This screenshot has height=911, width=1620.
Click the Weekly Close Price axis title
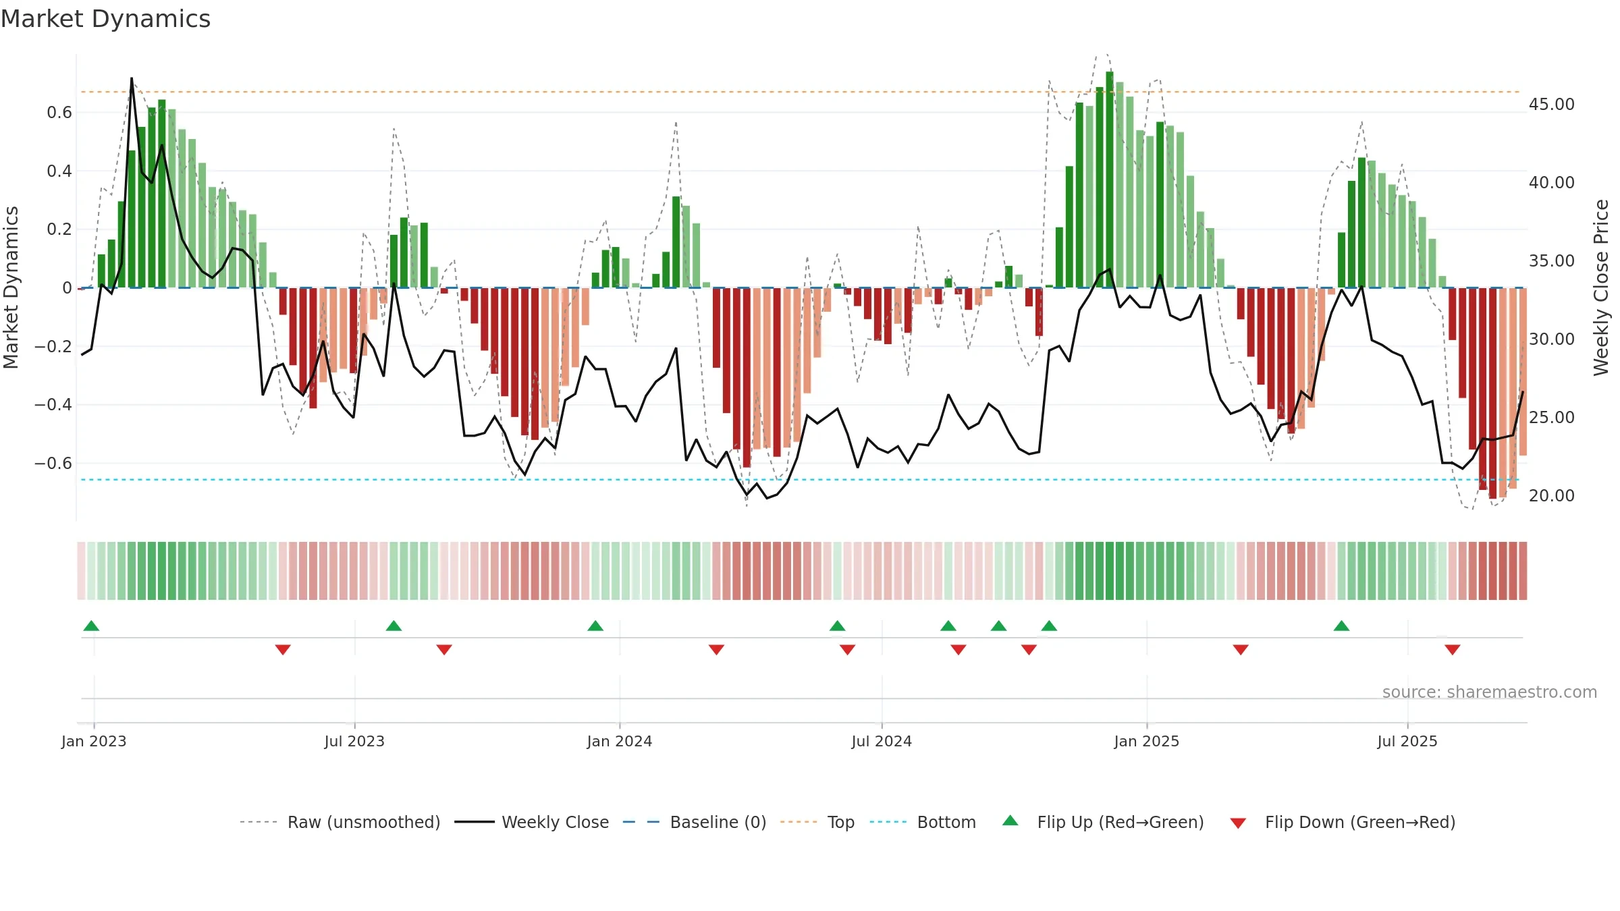point(1601,287)
